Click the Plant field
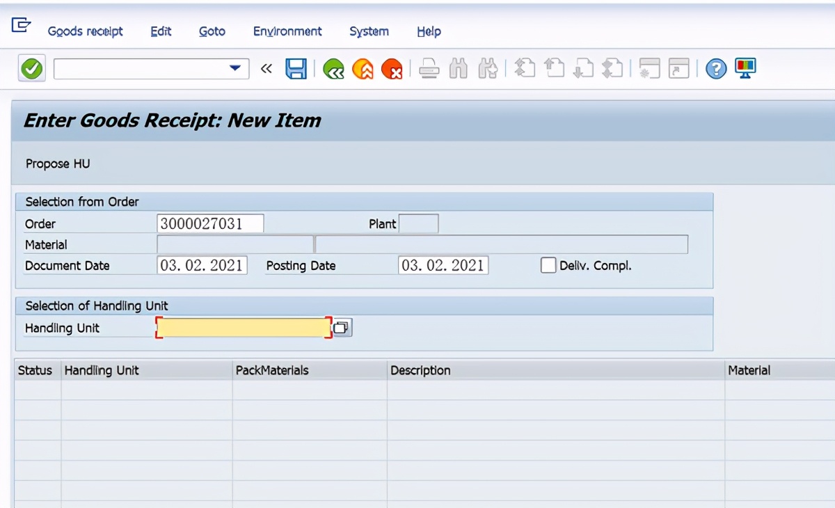 click(419, 223)
